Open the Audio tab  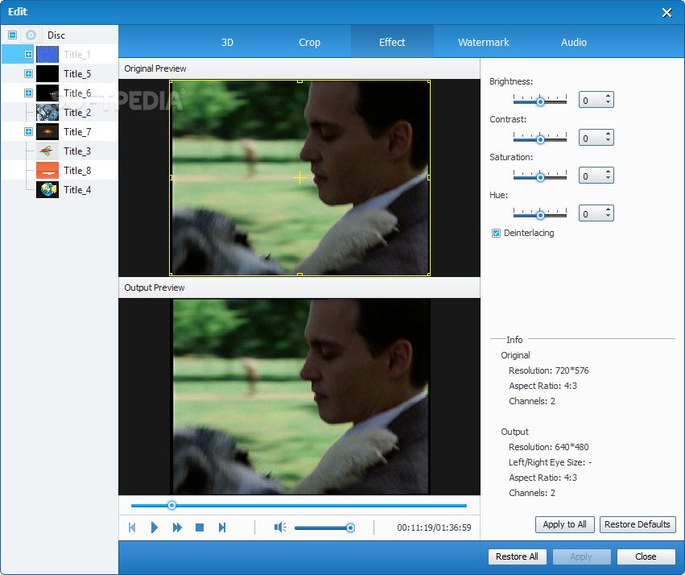tap(574, 43)
